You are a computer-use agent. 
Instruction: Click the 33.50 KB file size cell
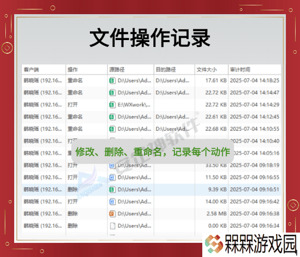click(216, 165)
